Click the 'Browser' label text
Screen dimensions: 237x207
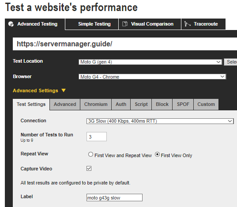point(22,76)
